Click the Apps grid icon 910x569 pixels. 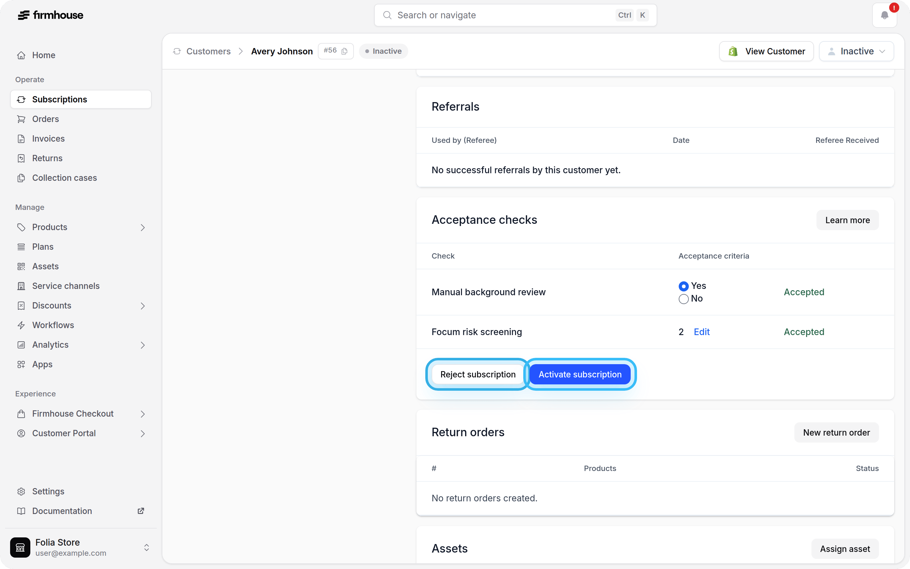21,364
